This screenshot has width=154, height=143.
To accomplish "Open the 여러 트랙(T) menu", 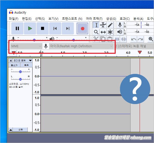I will coord(94,19).
